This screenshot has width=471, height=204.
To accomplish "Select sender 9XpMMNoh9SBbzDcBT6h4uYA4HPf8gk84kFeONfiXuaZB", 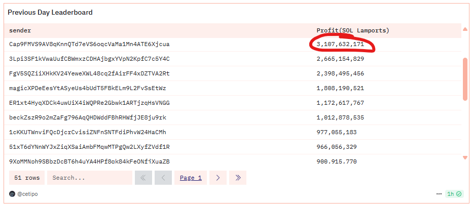I will point(89,161).
